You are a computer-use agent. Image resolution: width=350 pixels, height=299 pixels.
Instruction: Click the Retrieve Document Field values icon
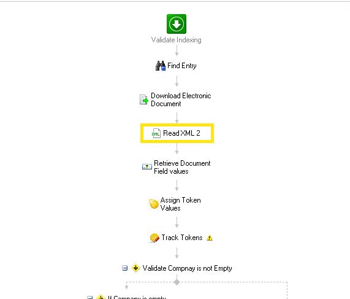pos(147,167)
